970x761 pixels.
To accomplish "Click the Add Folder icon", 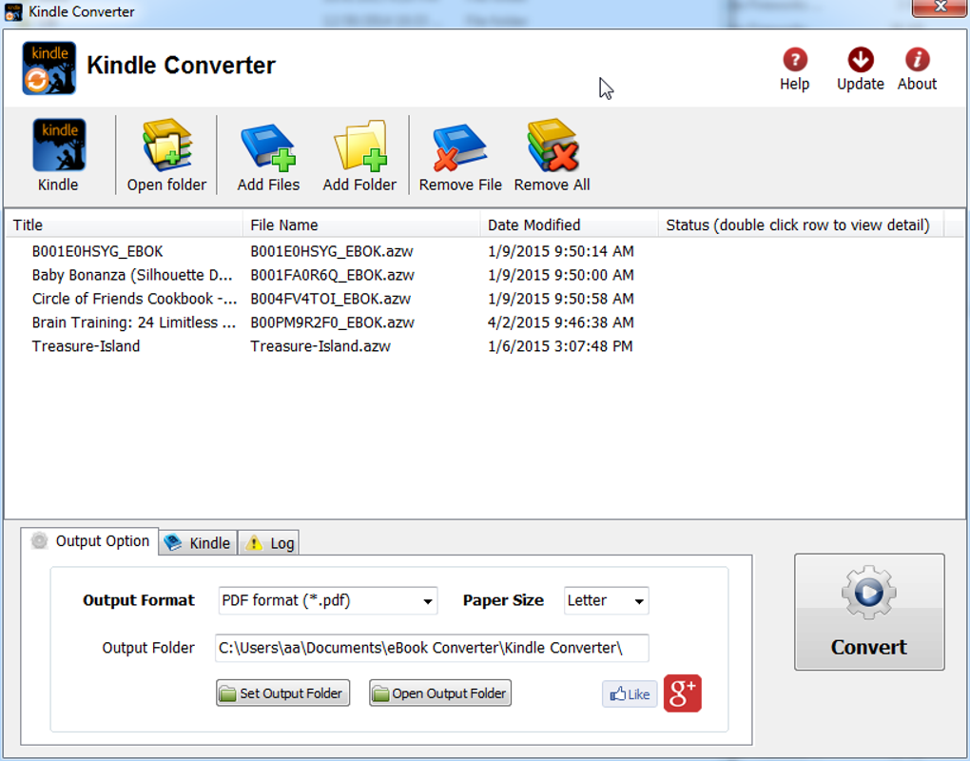I will click(x=360, y=146).
